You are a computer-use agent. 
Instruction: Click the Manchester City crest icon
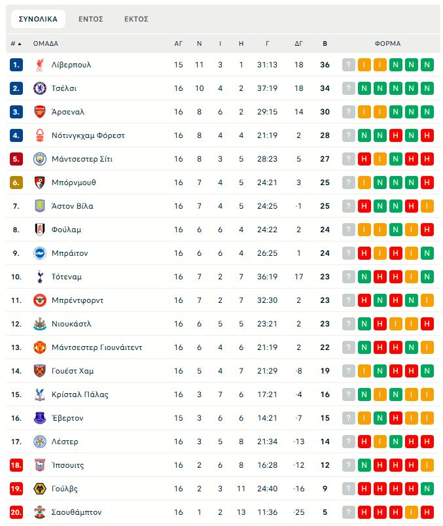pos(39,159)
